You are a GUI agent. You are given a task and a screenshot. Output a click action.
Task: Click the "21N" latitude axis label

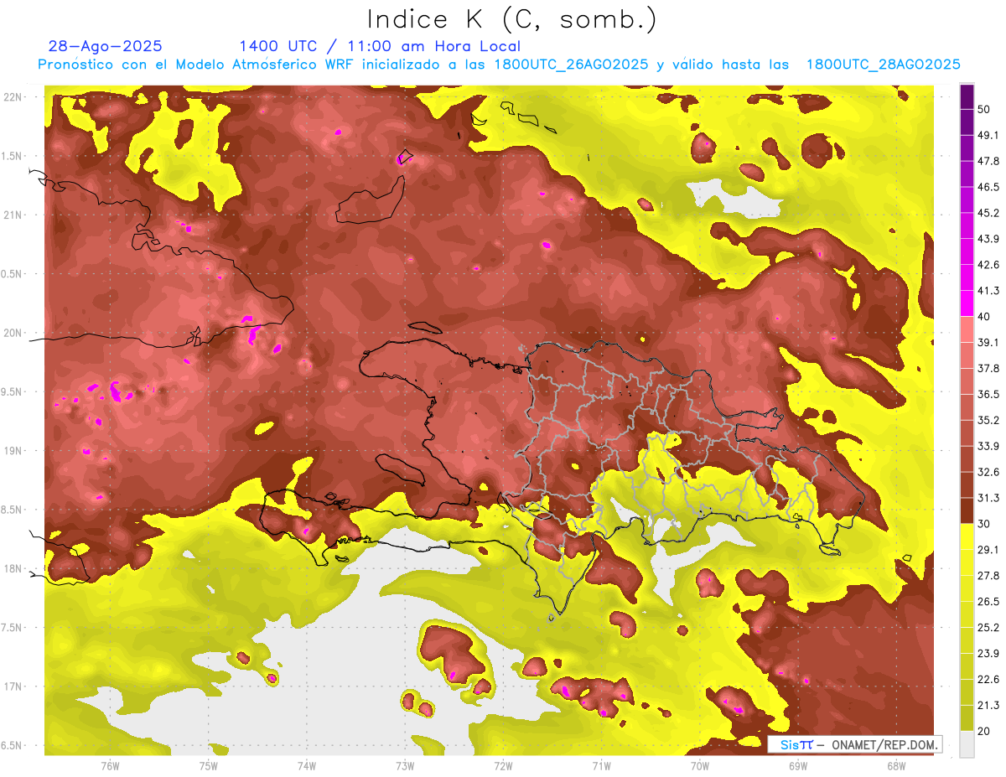pyautogui.click(x=13, y=215)
